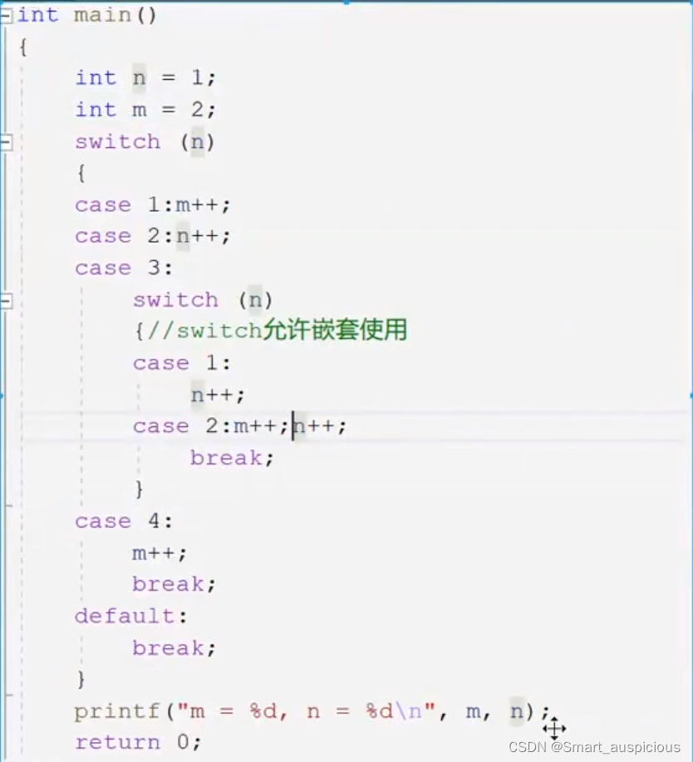Click the nested 'case 1:' label
This screenshot has height=762, width=693.
[182, 363]
